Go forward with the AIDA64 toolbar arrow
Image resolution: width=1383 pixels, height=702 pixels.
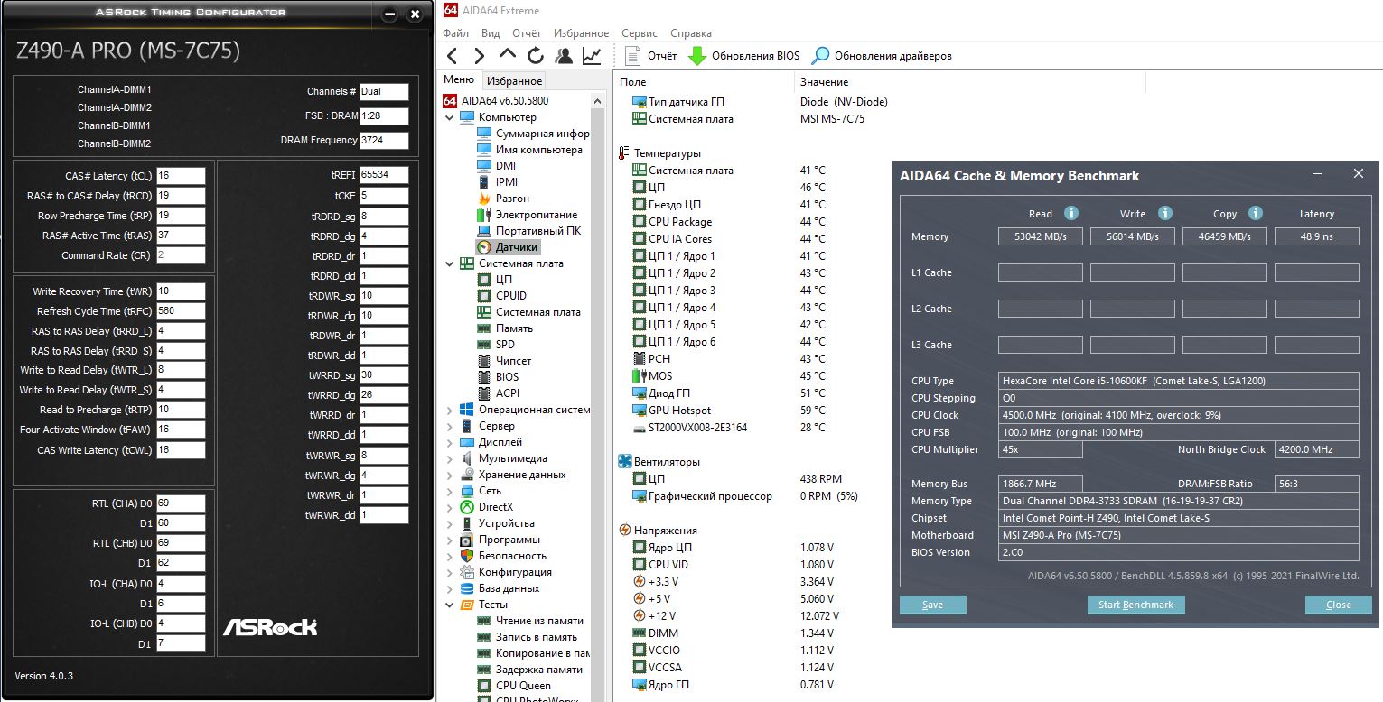[480, 56]
